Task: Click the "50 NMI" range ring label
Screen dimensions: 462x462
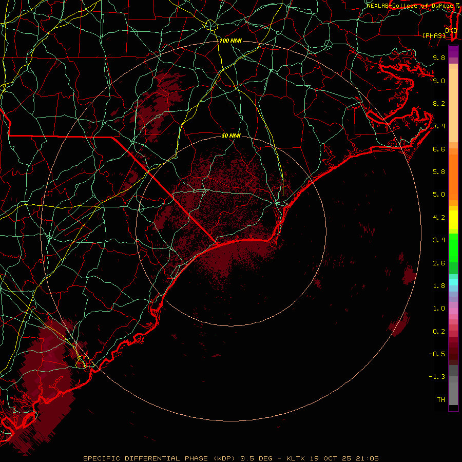Action: pyautogui.click(x=231, y=136)
